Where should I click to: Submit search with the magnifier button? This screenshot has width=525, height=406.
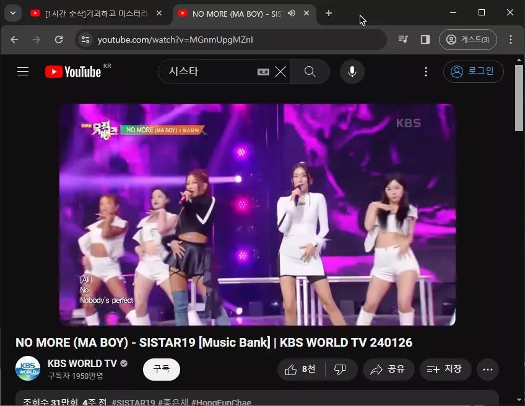310,72
